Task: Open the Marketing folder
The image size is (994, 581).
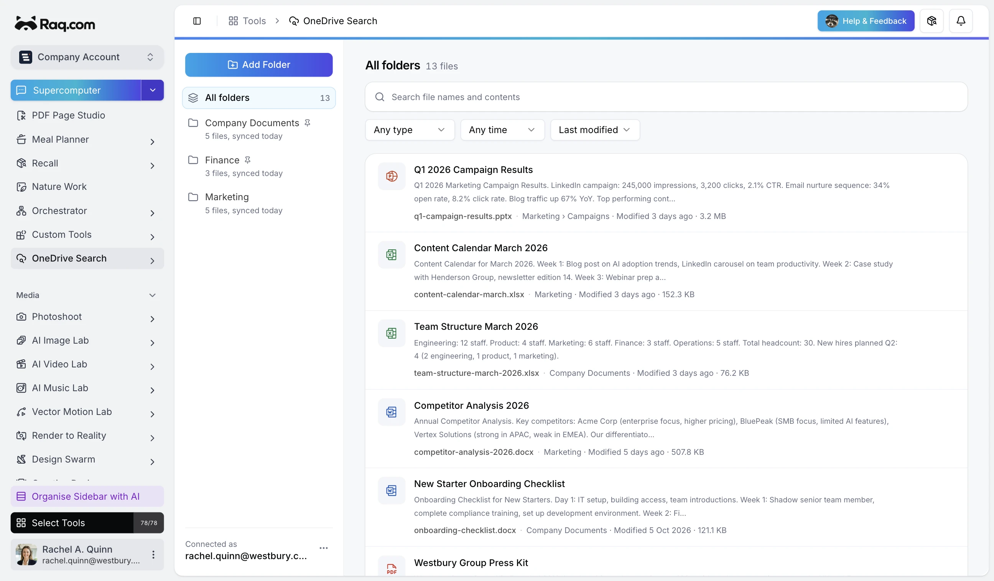Action: point(259,203)
